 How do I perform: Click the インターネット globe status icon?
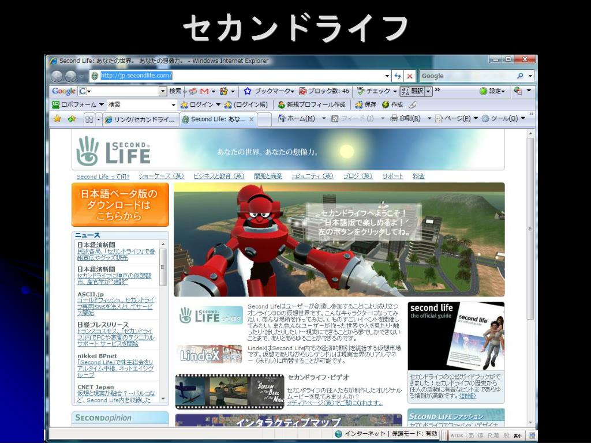pos(338,434)
